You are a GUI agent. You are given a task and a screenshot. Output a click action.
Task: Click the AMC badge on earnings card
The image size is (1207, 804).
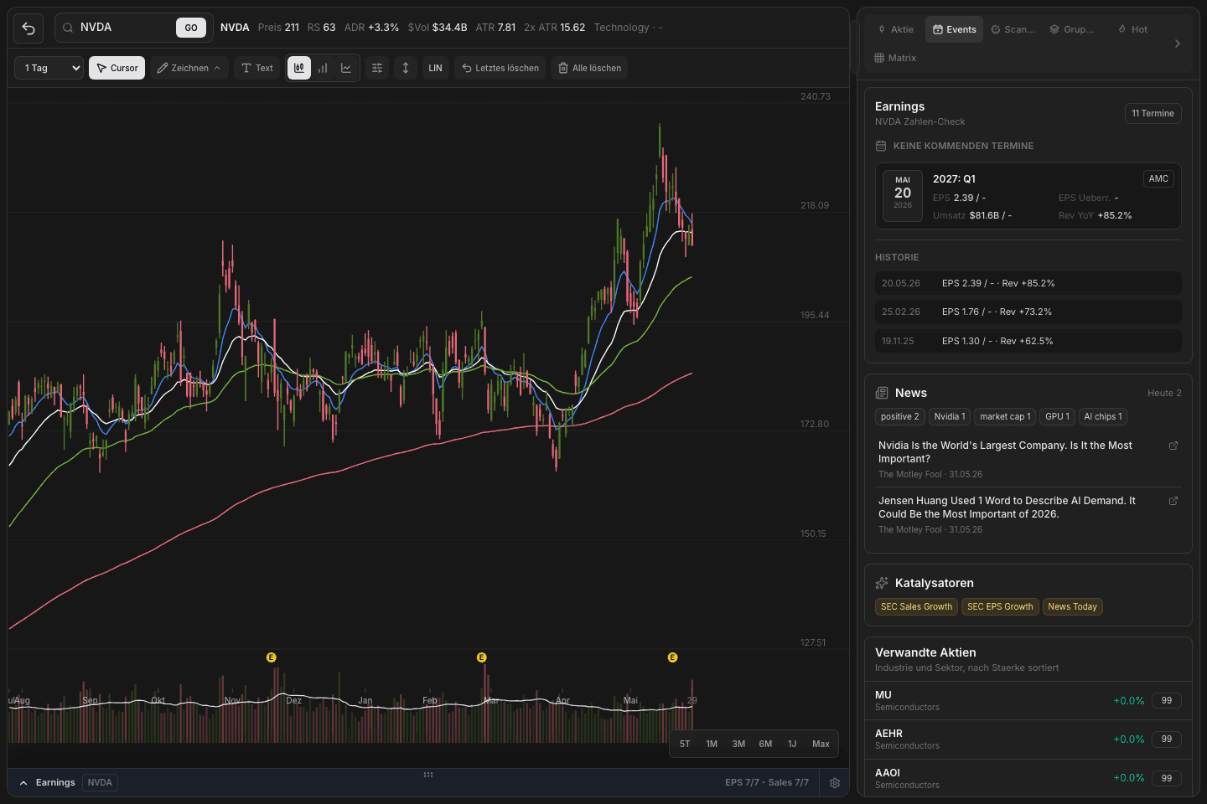pos(1158,178)
